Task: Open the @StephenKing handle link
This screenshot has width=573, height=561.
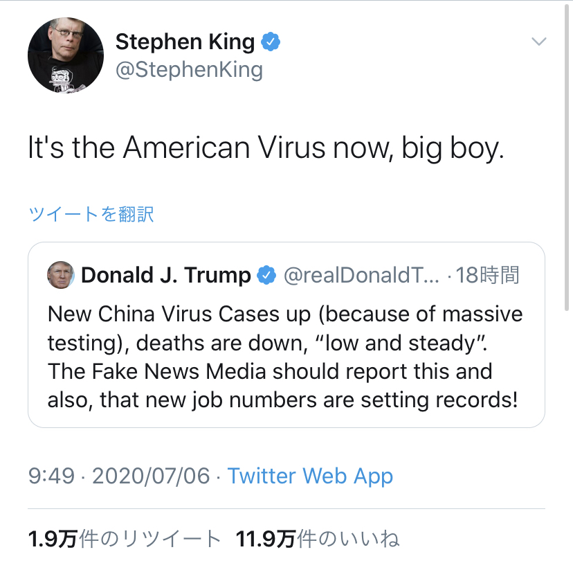Action: (189, 70)
